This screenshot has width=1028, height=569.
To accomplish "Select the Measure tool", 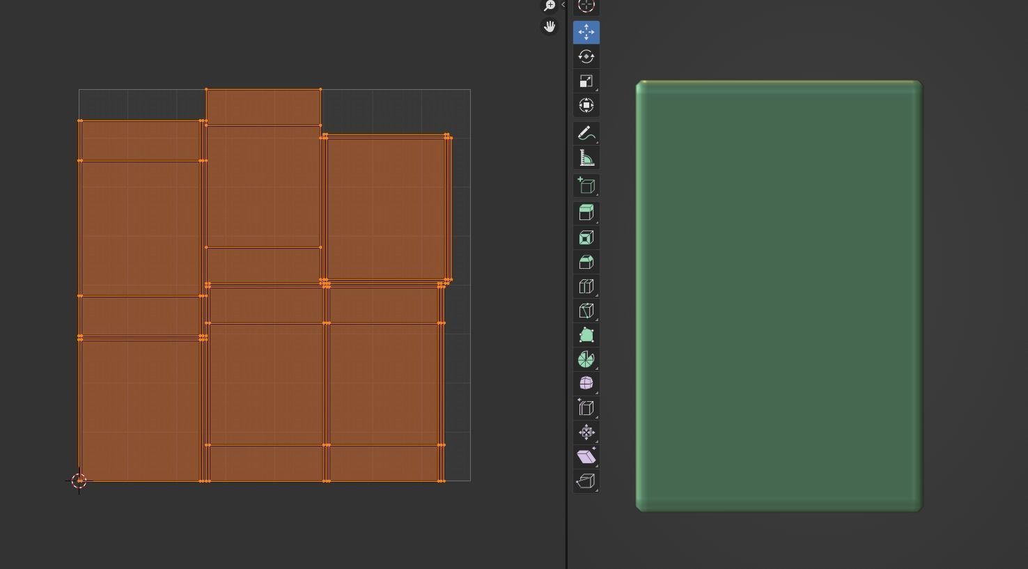I will click(x=586, y=158).
